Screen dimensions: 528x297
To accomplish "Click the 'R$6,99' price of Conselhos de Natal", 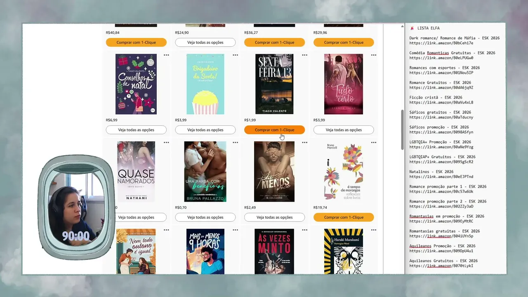I will click(112, 120).
